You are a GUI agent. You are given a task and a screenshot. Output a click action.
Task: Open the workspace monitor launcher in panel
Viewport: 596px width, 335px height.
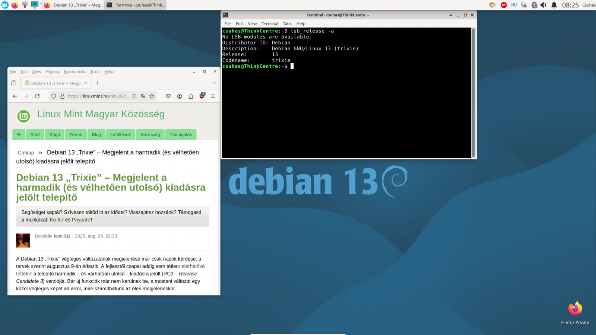tap(35, 5)
